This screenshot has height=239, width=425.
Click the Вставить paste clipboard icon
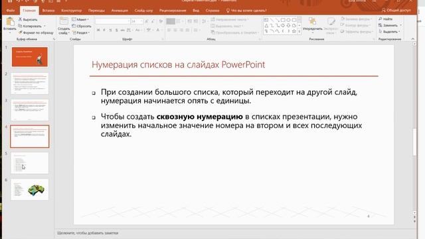[10, 22]
